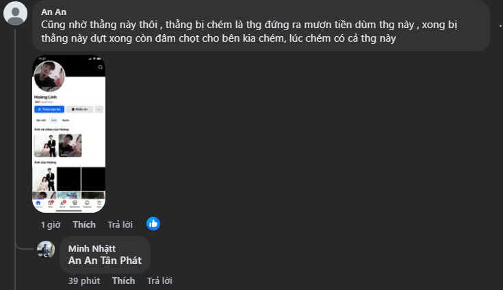
Task: Open Minh Nhật's profile picture
Action: pyautogui.click(x=46, y=250)
